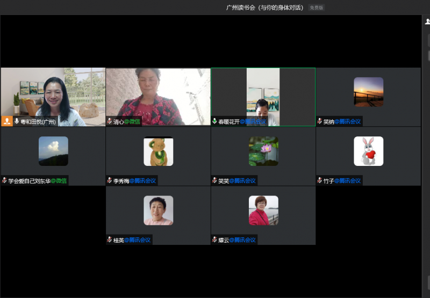This screenshot has height=298, width=430.
Task: Click the orange host icon on 粤和田悦 tile
Action: coord(7,121)
